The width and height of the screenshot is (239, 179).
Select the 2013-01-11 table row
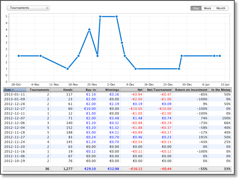point(118,94)
